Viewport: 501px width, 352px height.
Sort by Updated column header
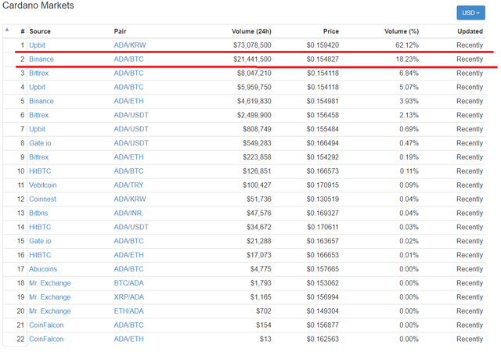pos(470,31)
